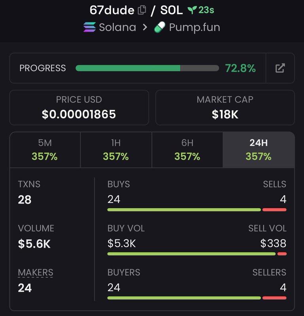Image resolution: width=304 pixels, height=316 pixels.
Task: Select the 5M timeframe tab
Action: coord(45,150)
